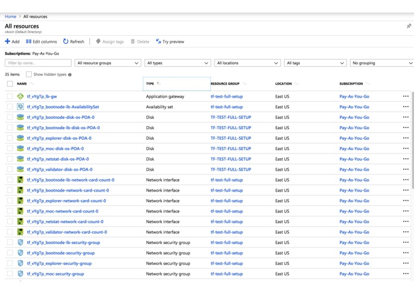Click the availability set icon for bootnode-lb-AvailabilitySet
Image resolution: width=414 pixels, height=294 pixels.
coord(20,107)
